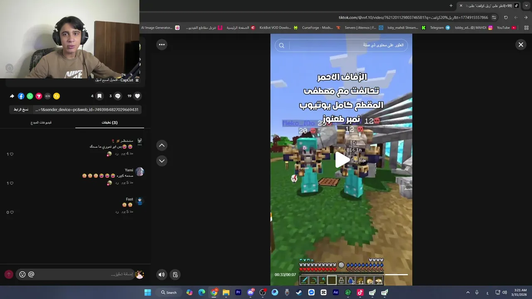Viewport: 532px width, 299px height.
Task: Open the three-dots more options menu
Action: point(162,44)
